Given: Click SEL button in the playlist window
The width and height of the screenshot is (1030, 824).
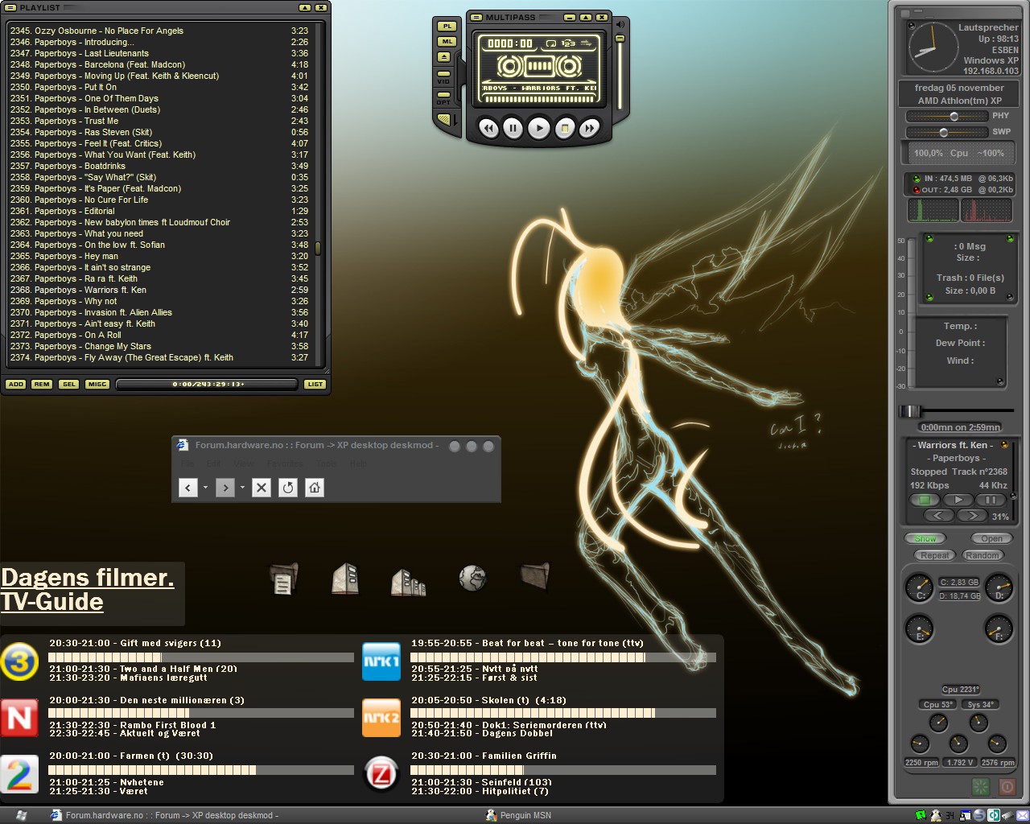Looking at the screenshot, I should (x=69, y=384).
